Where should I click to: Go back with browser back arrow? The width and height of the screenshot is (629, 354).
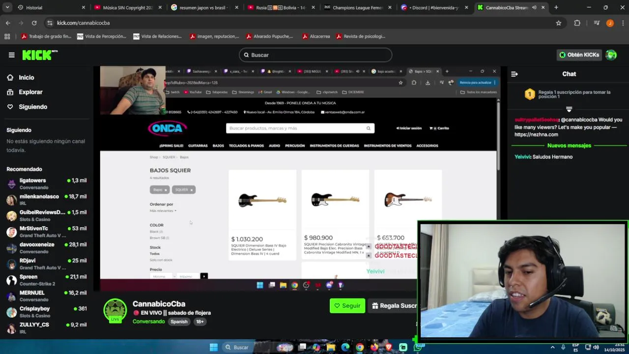8,23
